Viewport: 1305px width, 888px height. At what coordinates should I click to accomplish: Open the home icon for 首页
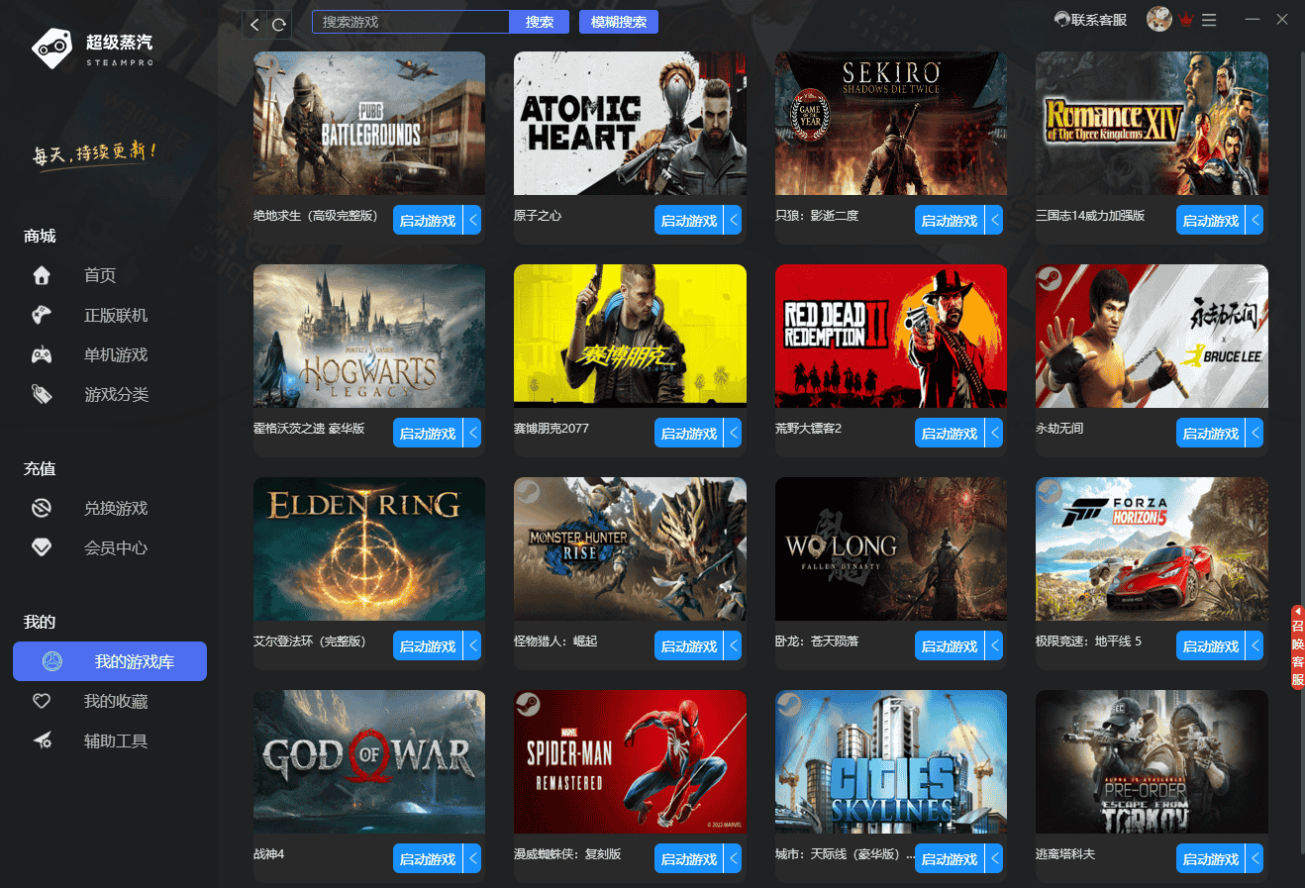coord(42,275)
